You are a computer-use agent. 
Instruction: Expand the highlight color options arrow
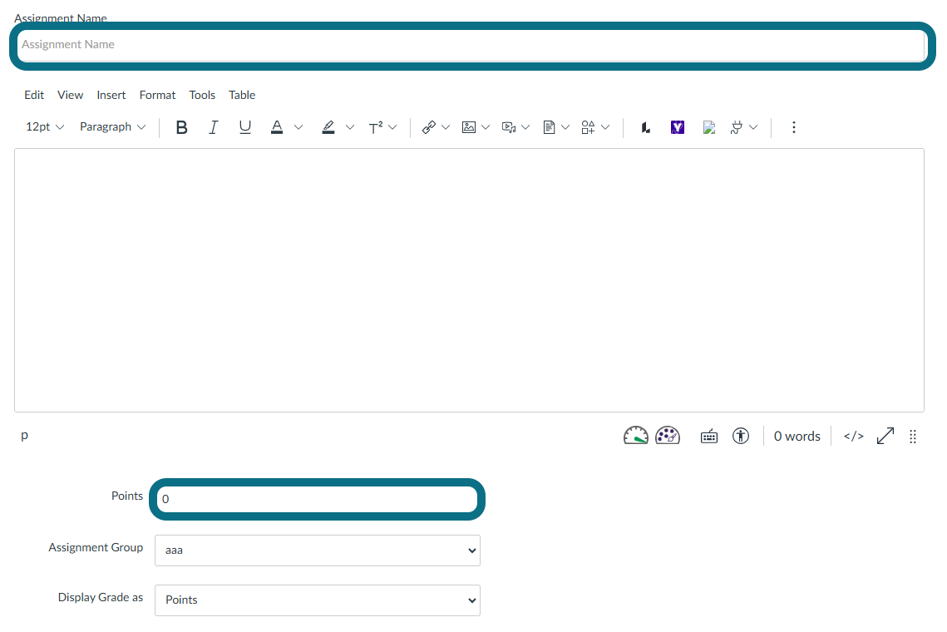(x=350, y=127)
